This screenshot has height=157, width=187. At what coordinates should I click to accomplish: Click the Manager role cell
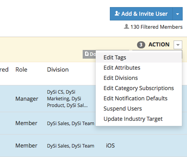(27, 99)
